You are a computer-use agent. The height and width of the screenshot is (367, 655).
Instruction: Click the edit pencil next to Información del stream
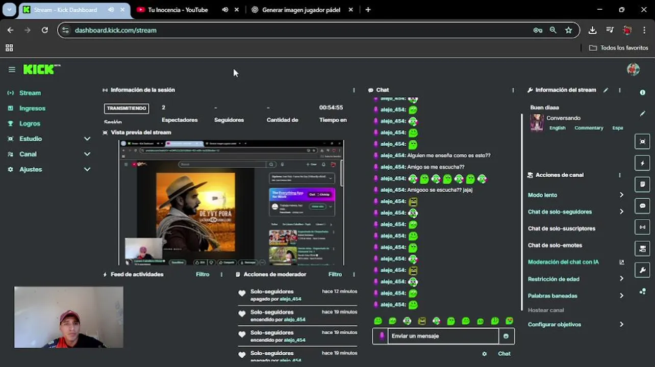click(606, 90)
